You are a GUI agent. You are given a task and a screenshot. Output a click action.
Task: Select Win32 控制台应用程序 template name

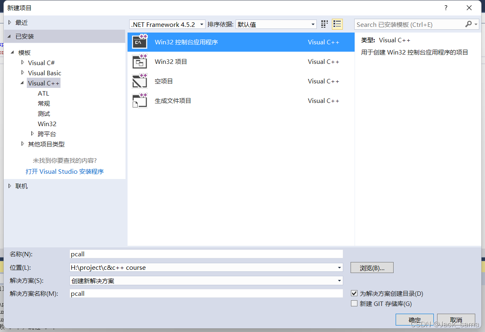(186, 42)
